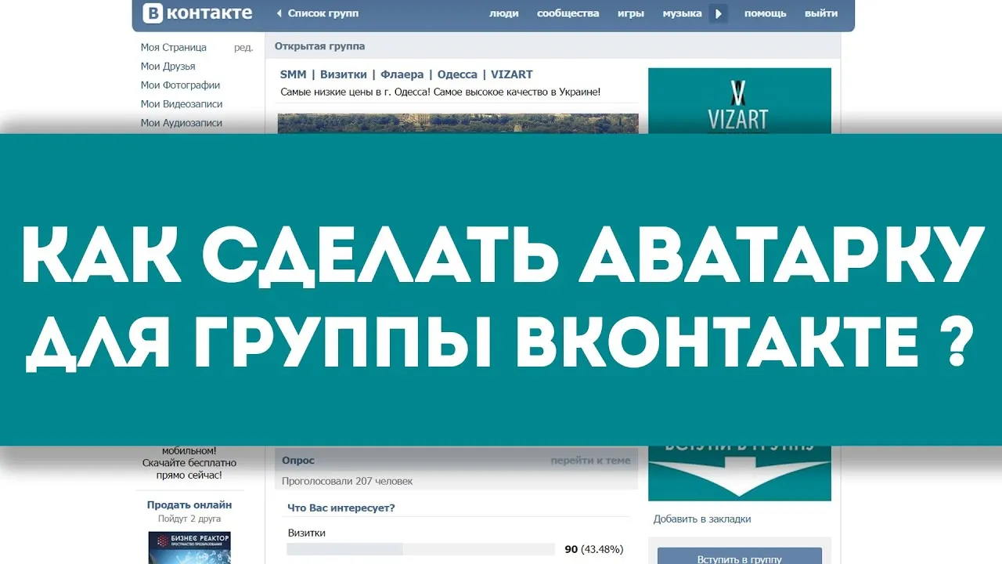The image size is (1002, 564).
Task: Open the 'сообщества' menu item
Action: [568, 13]
